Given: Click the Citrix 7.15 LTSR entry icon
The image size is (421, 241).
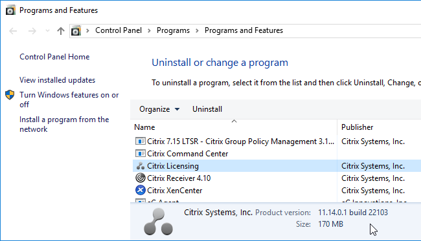Looking at the screenshot, I should 141,141.
